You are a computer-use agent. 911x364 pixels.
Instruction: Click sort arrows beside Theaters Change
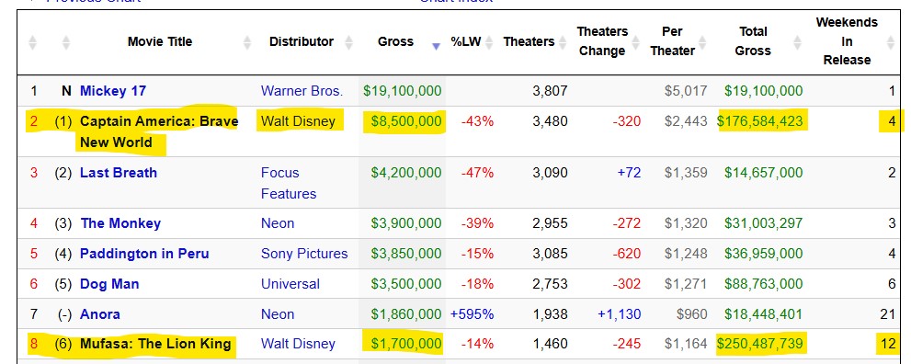click(635, 42)
